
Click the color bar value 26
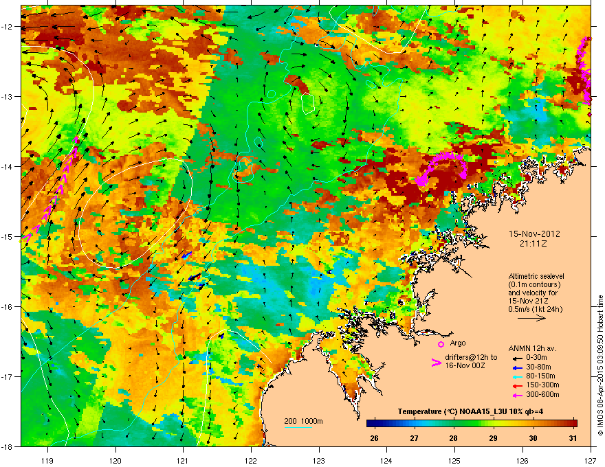[x=374, y=438]
